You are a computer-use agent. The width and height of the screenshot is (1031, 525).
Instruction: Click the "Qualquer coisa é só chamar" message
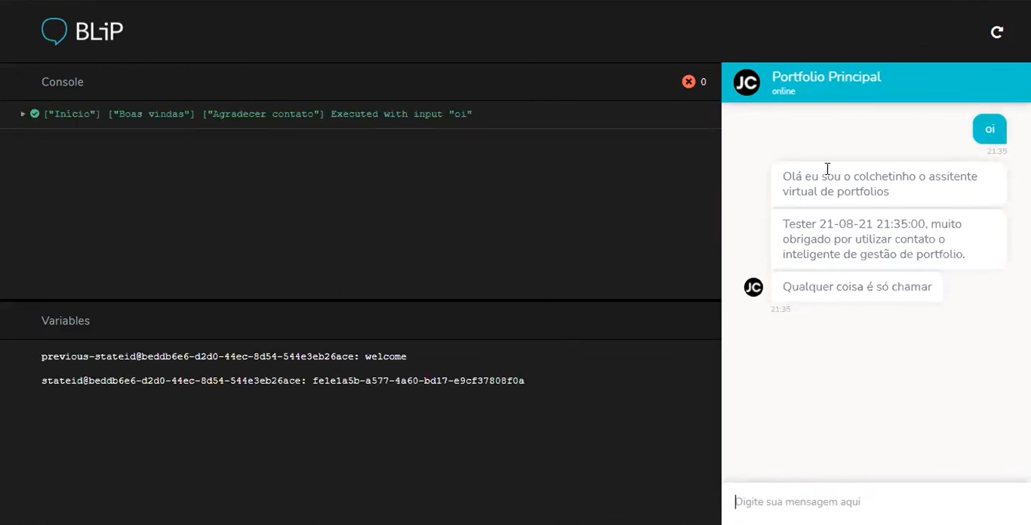(x=856, y=287)
